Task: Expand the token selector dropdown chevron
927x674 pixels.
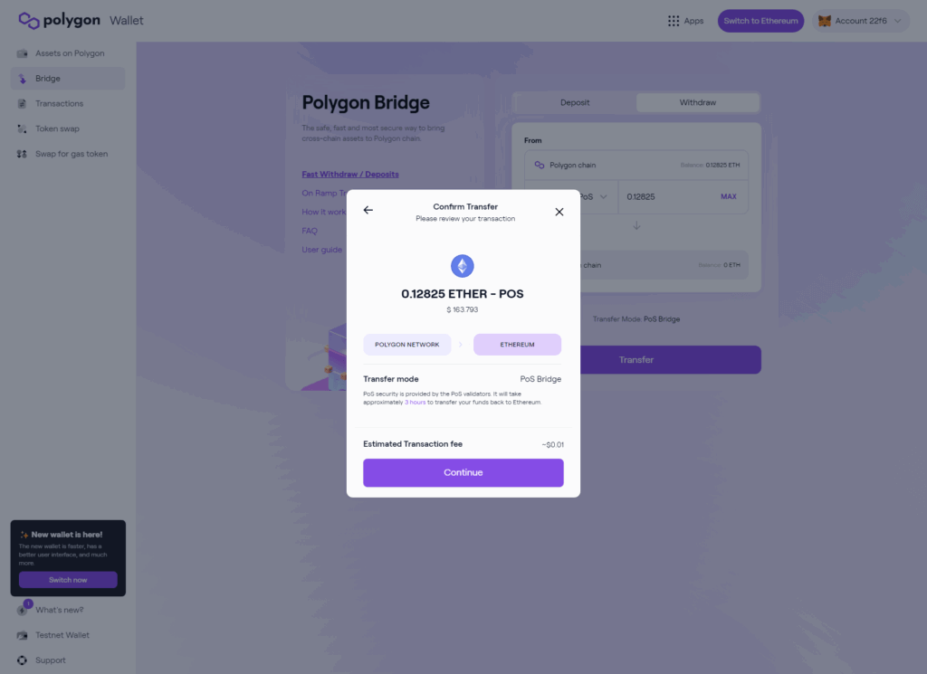Action: click(x=603, y=196)
